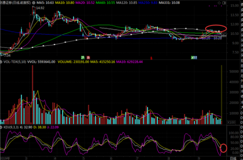Click the 14.92 peak price marker
This screenshot has width=243, height=160.
click(x=40, y=8)
